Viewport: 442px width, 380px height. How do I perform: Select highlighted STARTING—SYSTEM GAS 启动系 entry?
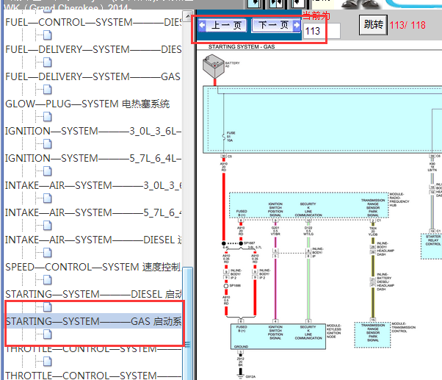[93, 321]
